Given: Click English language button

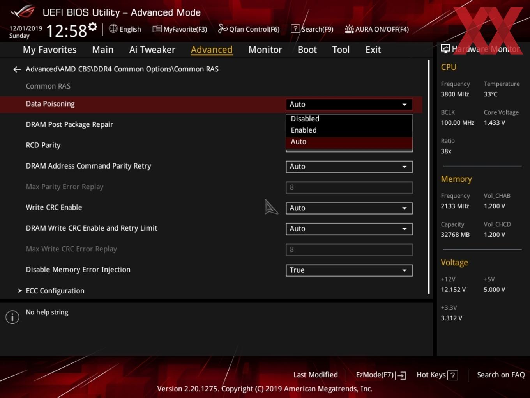Looking at the screenshot, I should pos(130,29).
